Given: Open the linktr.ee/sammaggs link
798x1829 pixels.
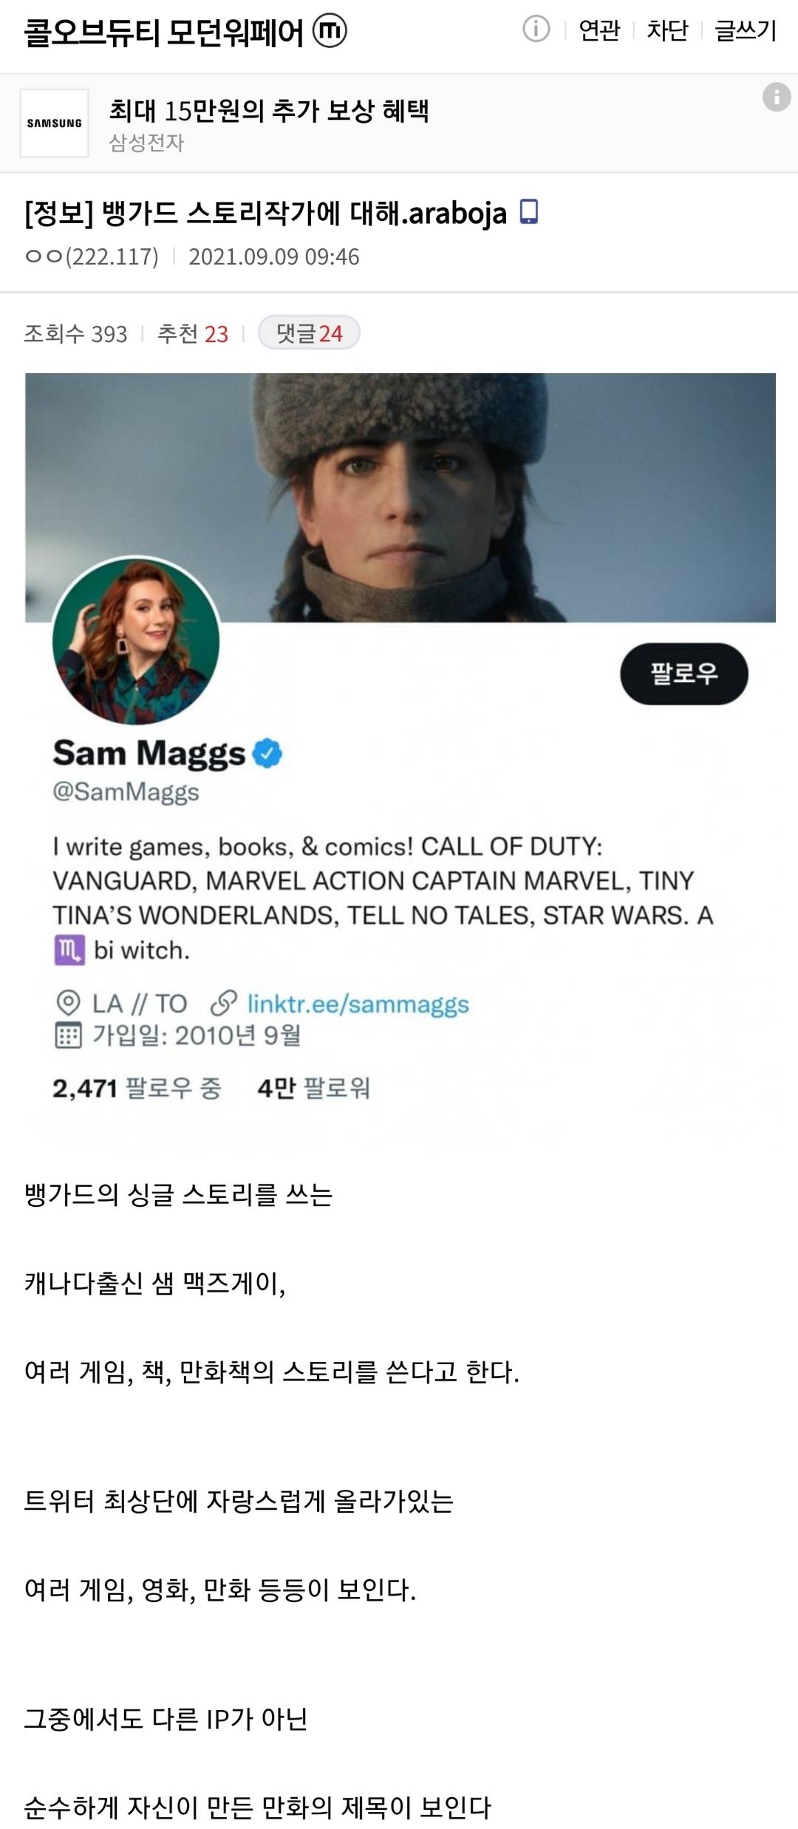Looking at the screenshot, I should (358, 1004).
